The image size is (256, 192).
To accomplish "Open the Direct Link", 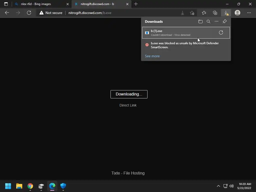I will point(128,105).
